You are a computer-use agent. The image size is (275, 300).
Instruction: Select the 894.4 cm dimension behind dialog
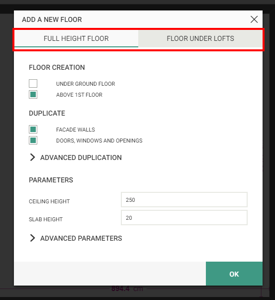point(127,289)
